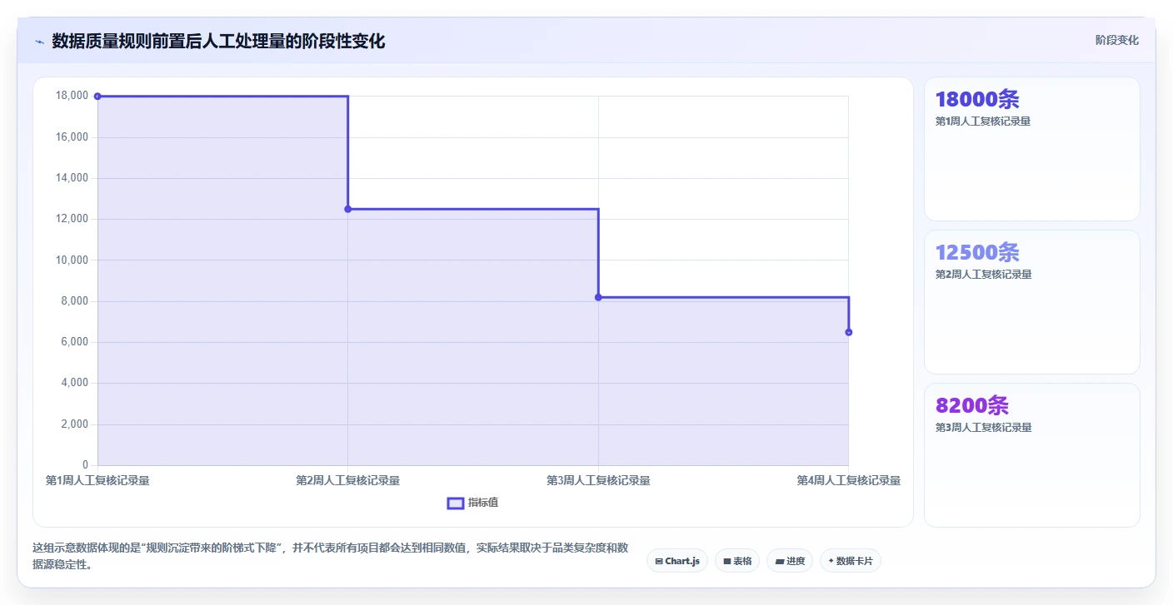This screenshot has height=605, width=1173.
Task: Click the 第3周人工复核记录量 caption under 8200条
Action: click(983, 428)
